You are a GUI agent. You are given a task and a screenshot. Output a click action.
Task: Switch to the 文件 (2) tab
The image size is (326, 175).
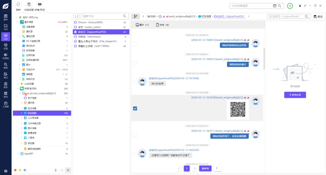pos(162,25)
